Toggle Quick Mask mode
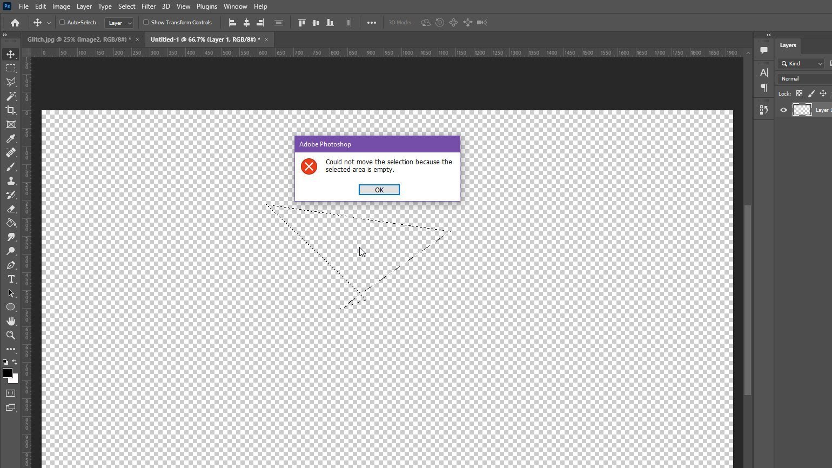The image size is (832, 468). coord(11,393)
